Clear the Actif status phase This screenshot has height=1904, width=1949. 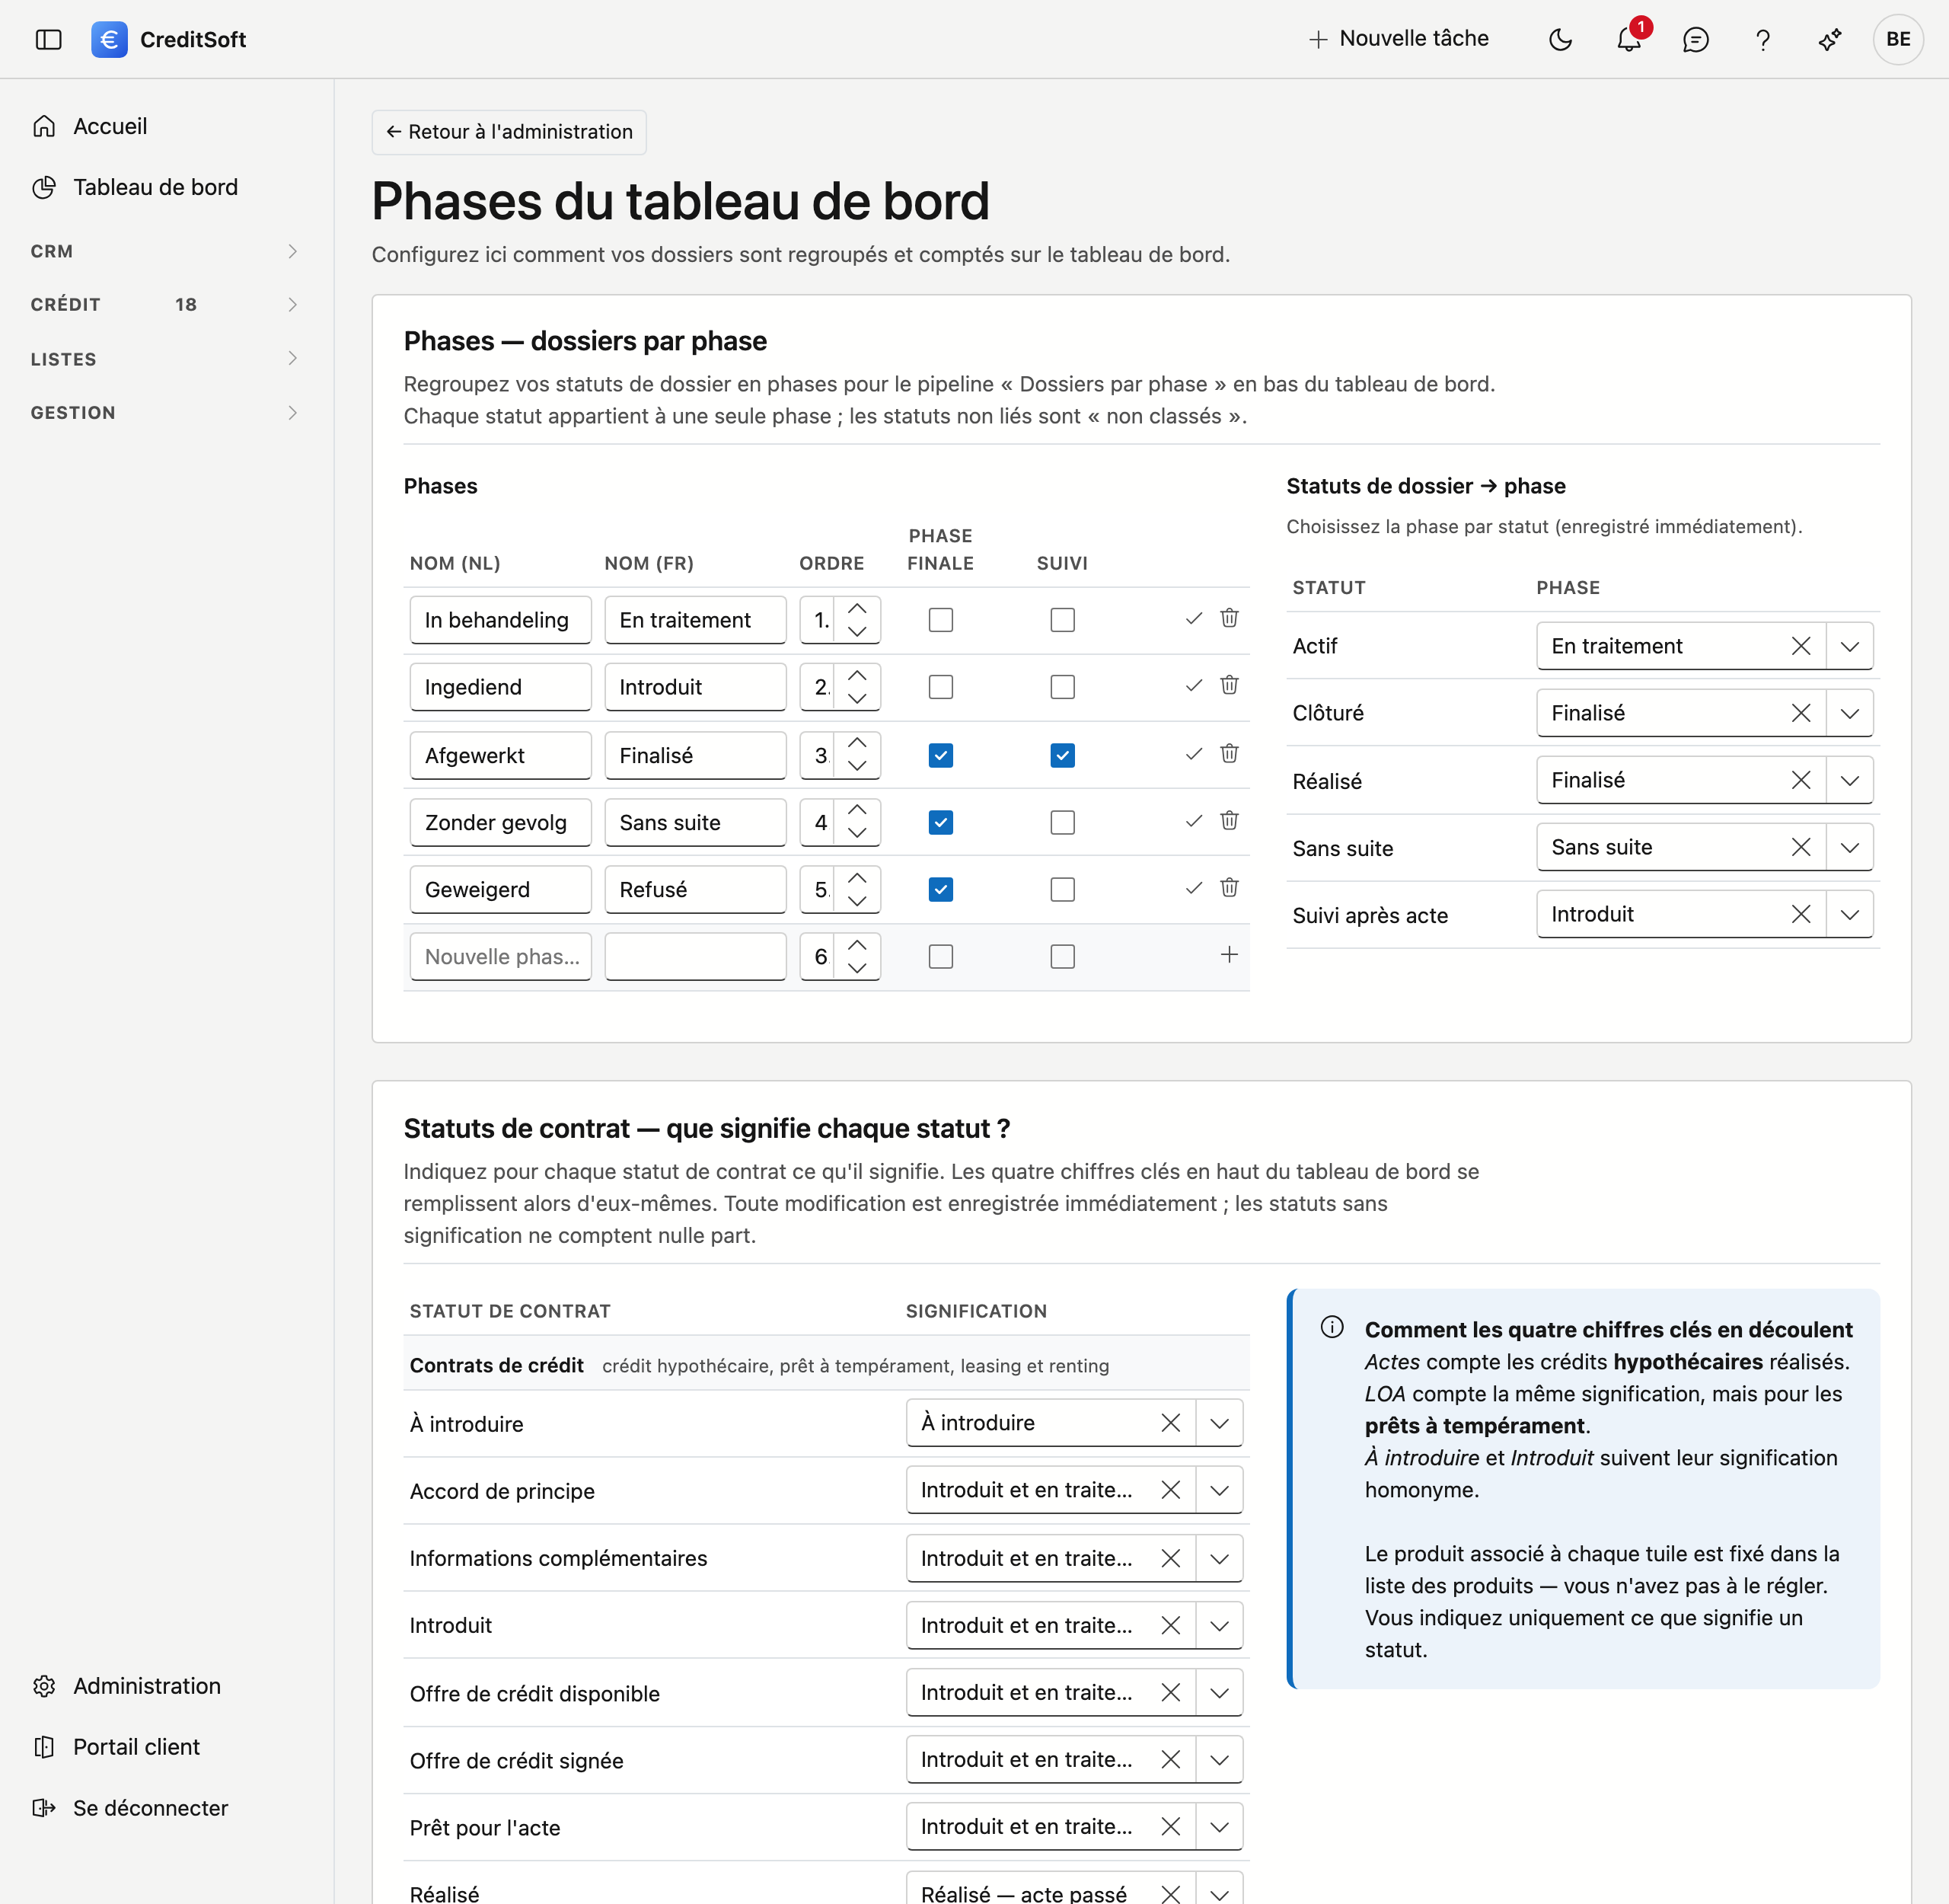point(1801,646)
